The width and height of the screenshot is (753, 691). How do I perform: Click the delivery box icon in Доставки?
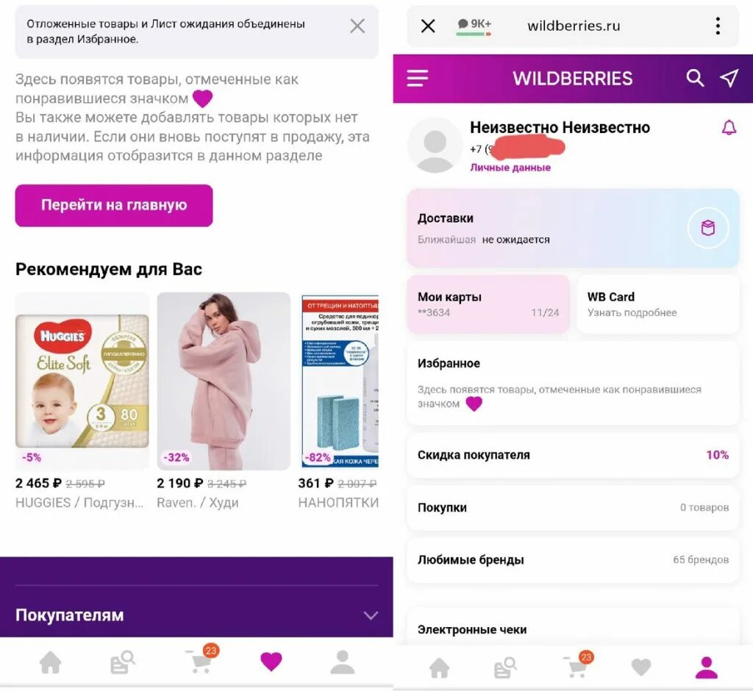pos(708,228)
